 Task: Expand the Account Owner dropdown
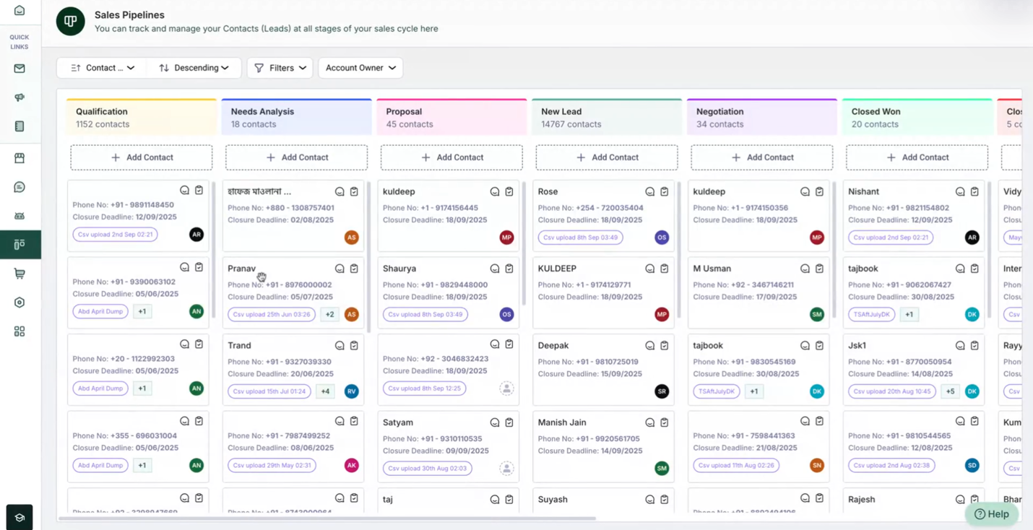[x=360, y=67]
